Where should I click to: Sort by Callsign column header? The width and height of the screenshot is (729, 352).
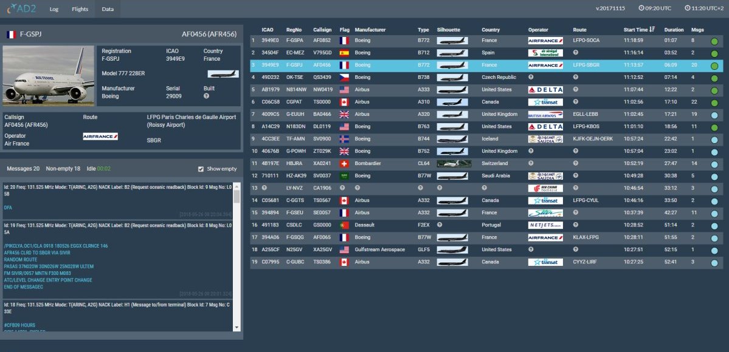(322, 30)
